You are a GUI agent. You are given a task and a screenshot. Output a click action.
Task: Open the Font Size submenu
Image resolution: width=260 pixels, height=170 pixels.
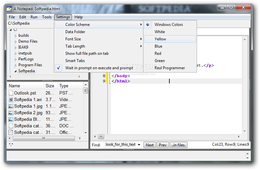[99, 39]
